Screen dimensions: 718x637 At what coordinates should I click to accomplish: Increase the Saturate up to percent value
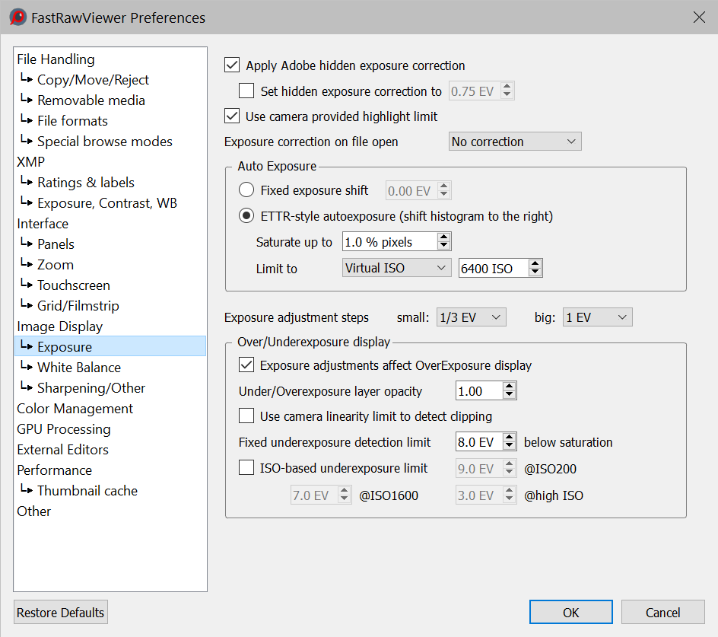coord(444,237)
